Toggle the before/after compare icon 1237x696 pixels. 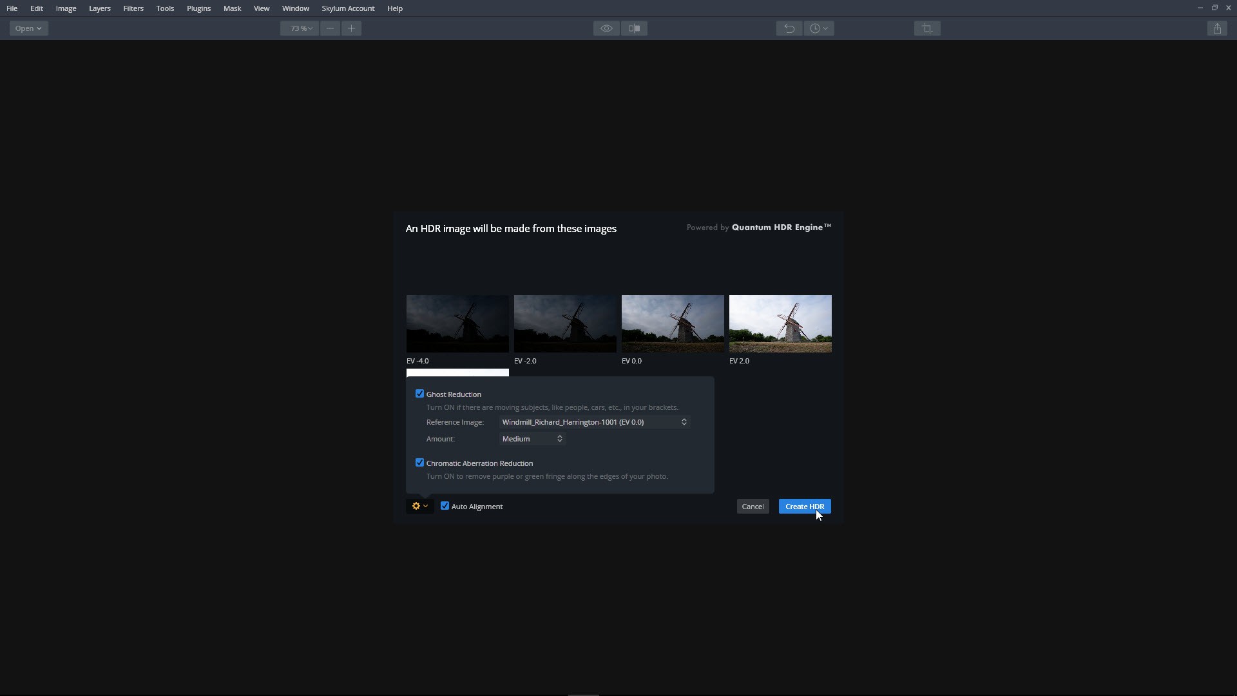point(634,28)
